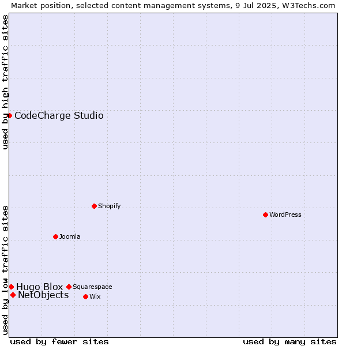Viewport: 346px width, 346px height.
Task: Click the 'used by many sites' axis label
Action: pyautogui.click(x=289, y=342)
